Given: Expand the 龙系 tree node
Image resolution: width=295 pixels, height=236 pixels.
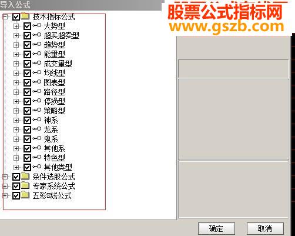Looking at the screenshot, I should 16,130.
